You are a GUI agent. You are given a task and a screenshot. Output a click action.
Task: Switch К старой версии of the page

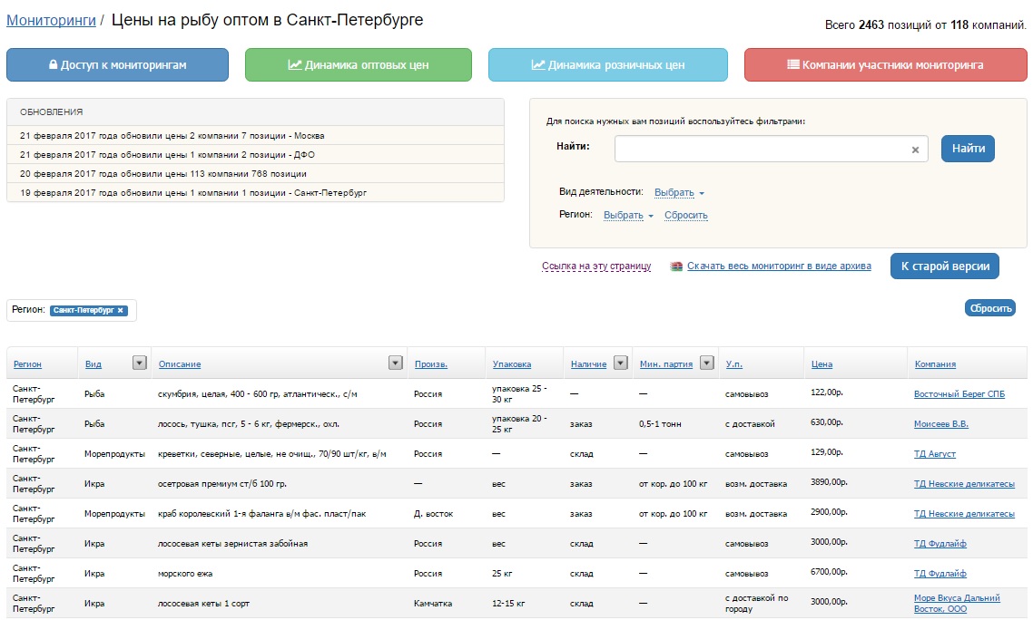(x=944, y=266)
